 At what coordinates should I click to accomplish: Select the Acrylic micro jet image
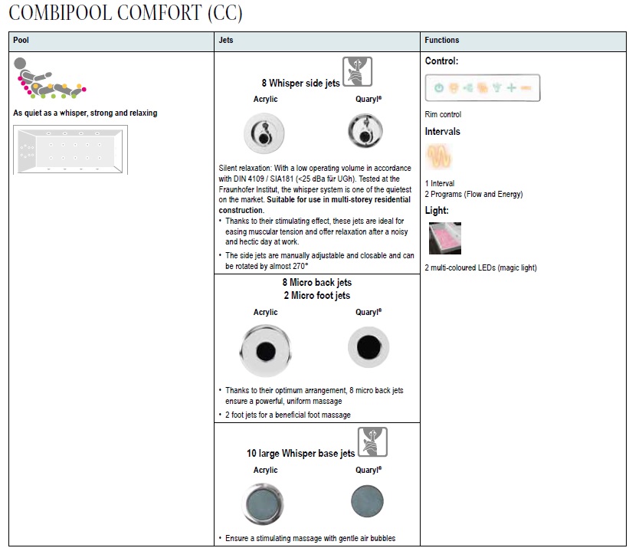pyautogui.click(x=265, y=349)
